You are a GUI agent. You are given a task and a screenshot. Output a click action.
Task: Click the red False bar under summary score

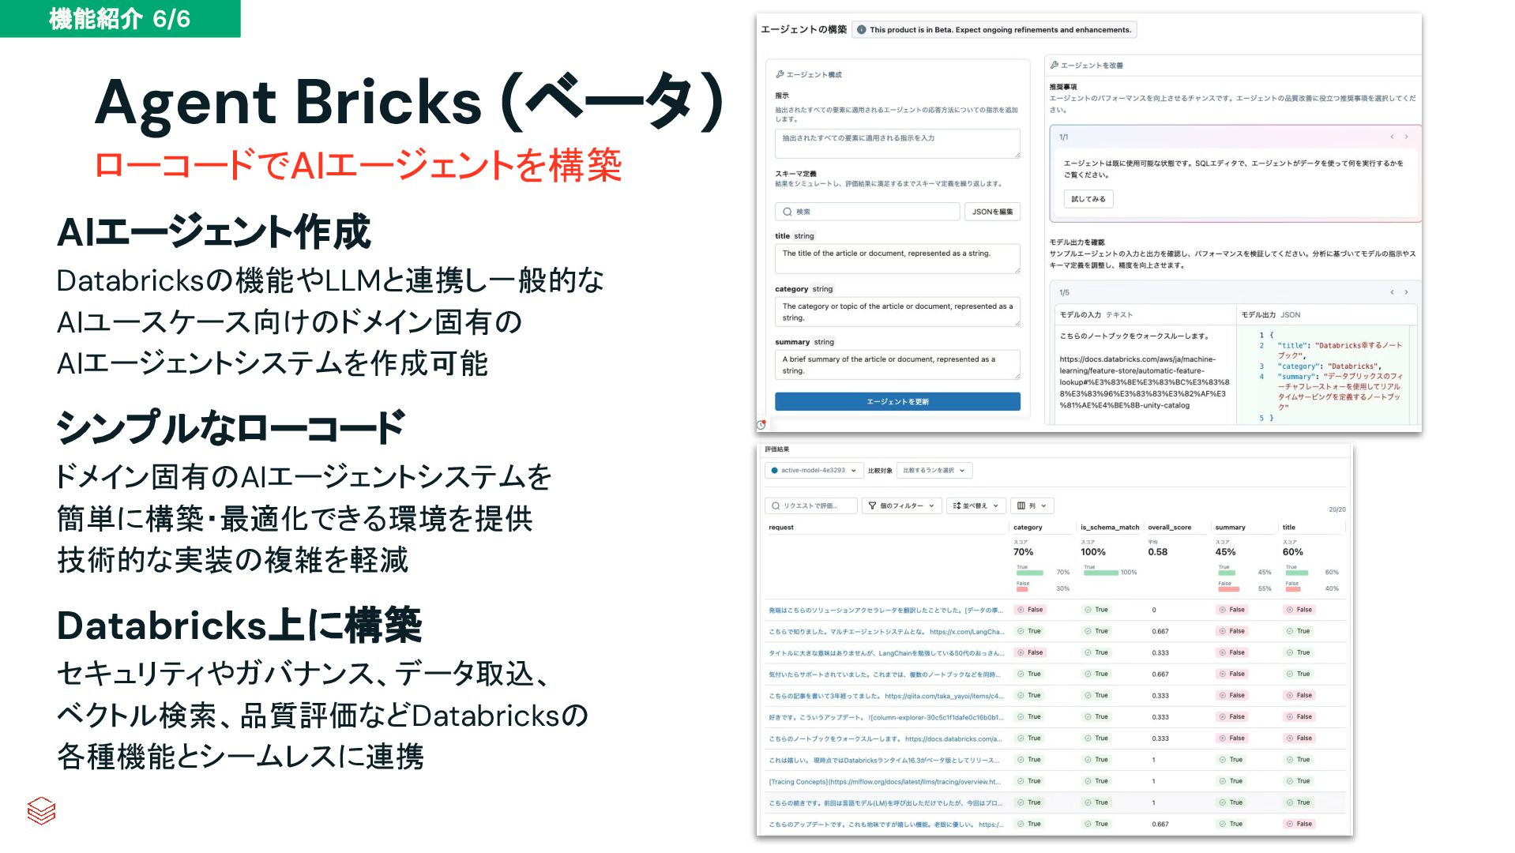point(1229,589)
